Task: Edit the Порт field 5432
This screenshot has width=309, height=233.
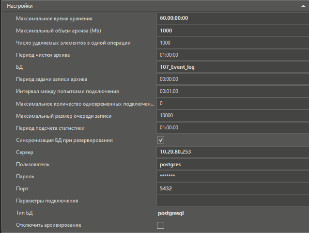Action: 233,188
